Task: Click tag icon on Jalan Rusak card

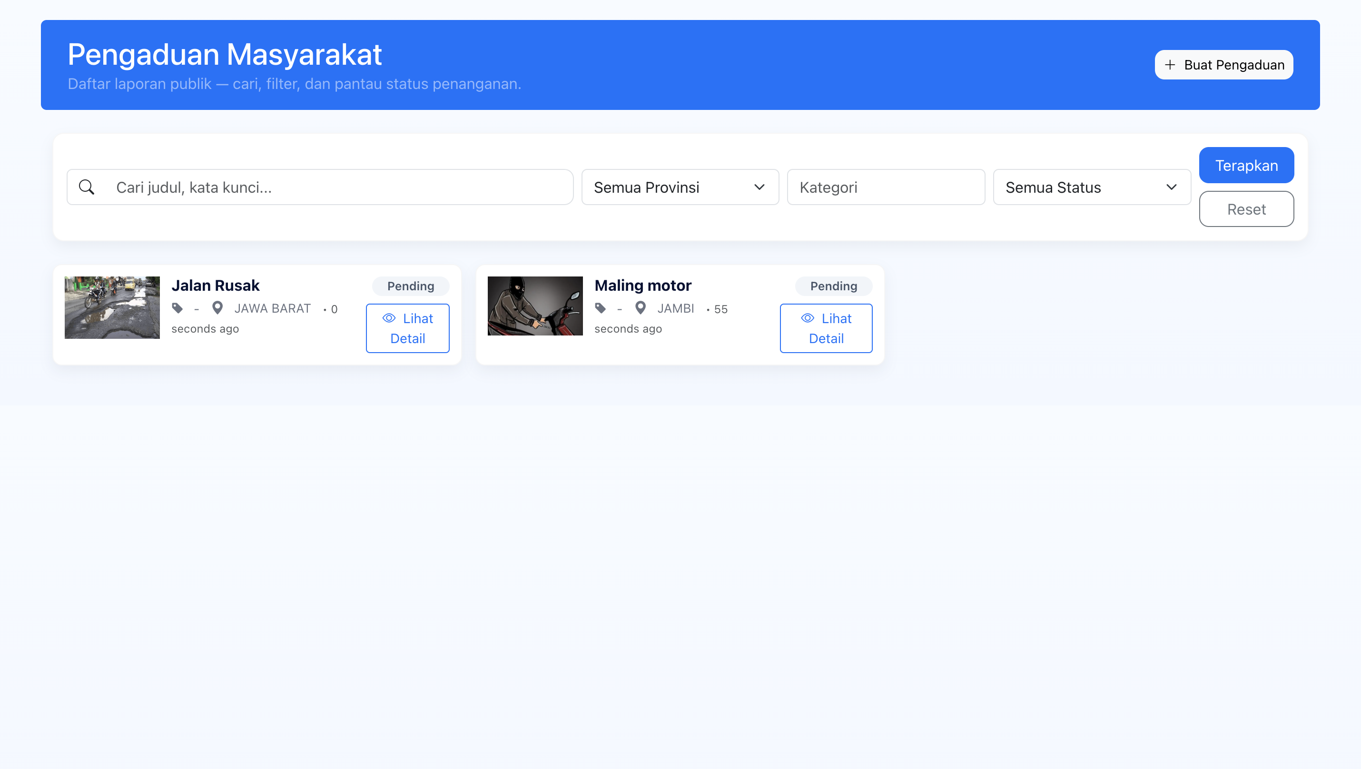Action: [178, 308]
